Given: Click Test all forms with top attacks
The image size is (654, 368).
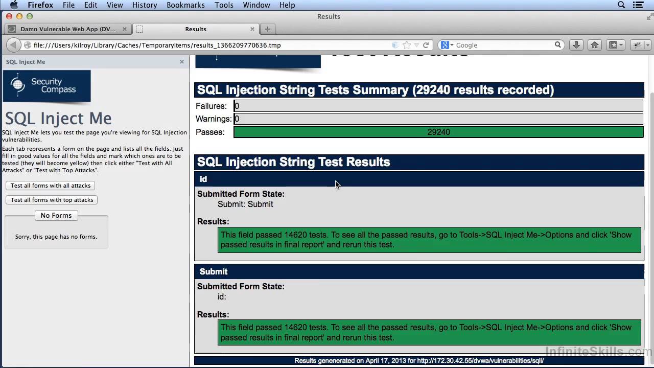Looking at the screenshot, I should [52, 200].
